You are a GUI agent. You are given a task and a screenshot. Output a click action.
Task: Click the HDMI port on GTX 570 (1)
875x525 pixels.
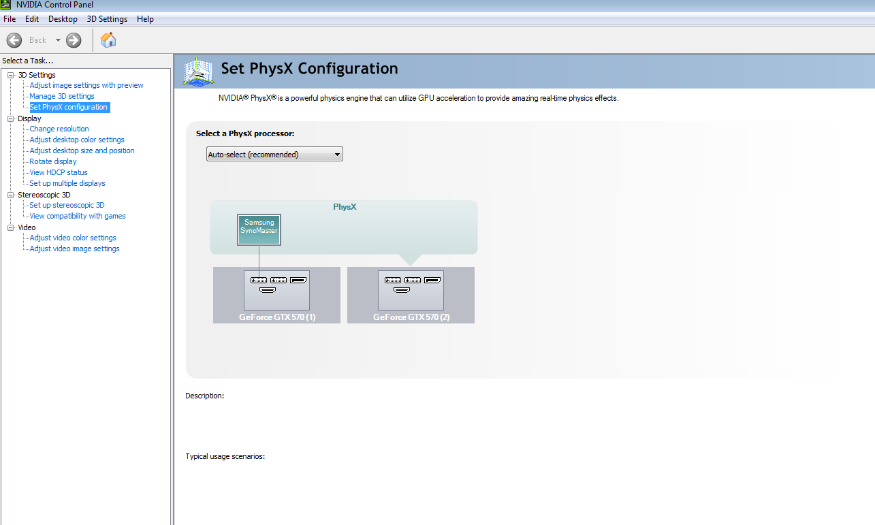pyautogui.click(x=268, y=291)
